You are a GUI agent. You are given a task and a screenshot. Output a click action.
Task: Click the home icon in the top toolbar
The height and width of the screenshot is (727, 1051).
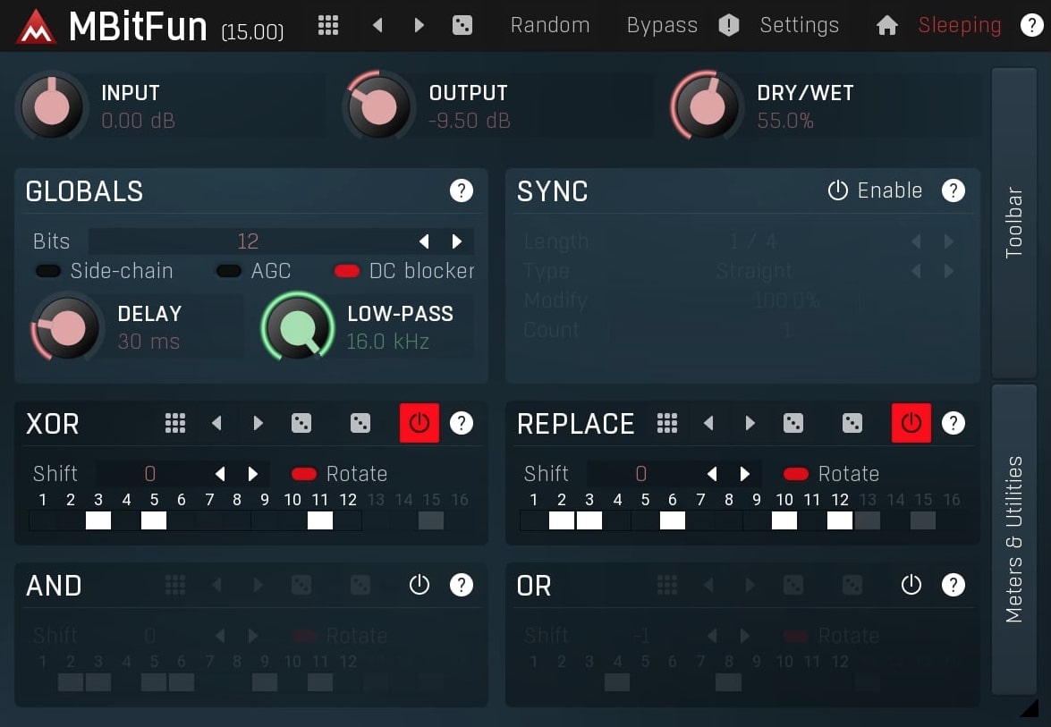coord(886,25)
